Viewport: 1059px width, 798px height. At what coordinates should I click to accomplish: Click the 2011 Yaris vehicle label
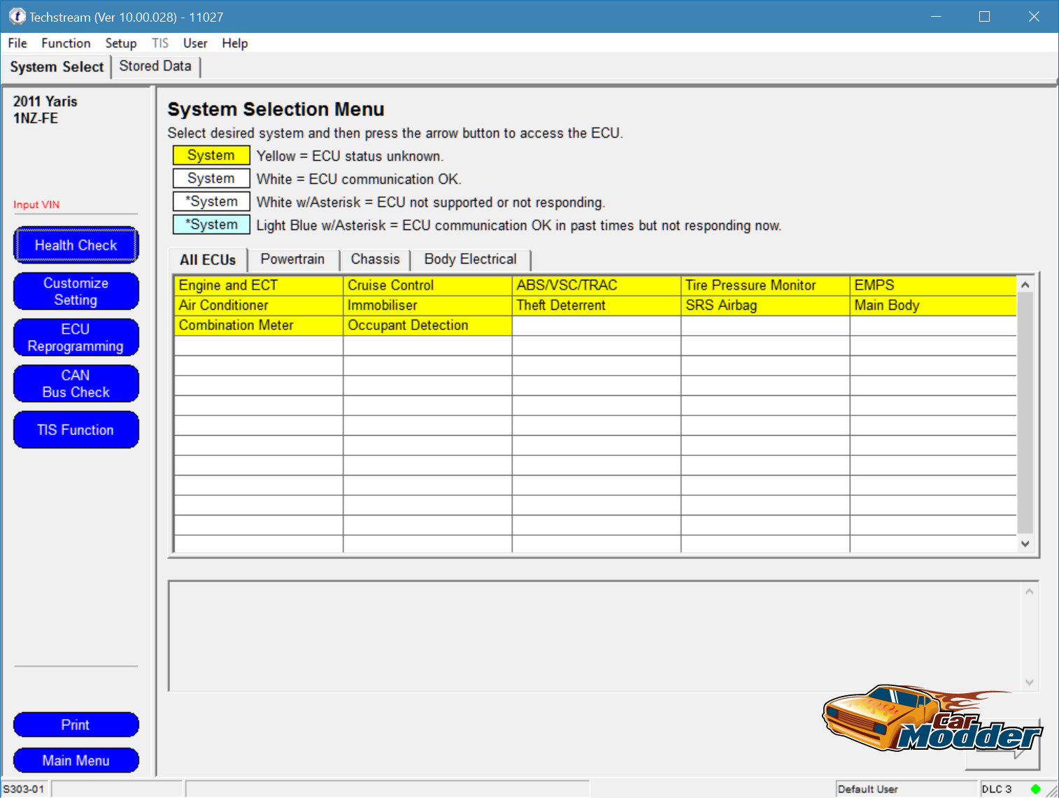45,101
